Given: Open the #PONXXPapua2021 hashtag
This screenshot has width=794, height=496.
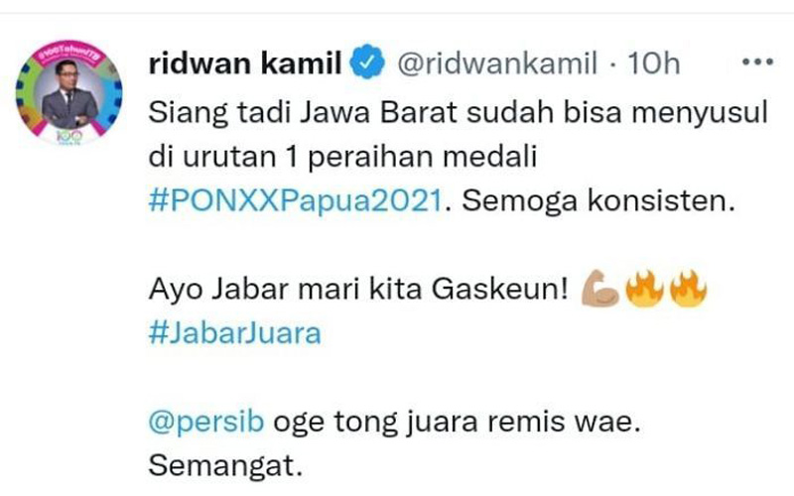Looking at the screenshot, I should 296,200.
